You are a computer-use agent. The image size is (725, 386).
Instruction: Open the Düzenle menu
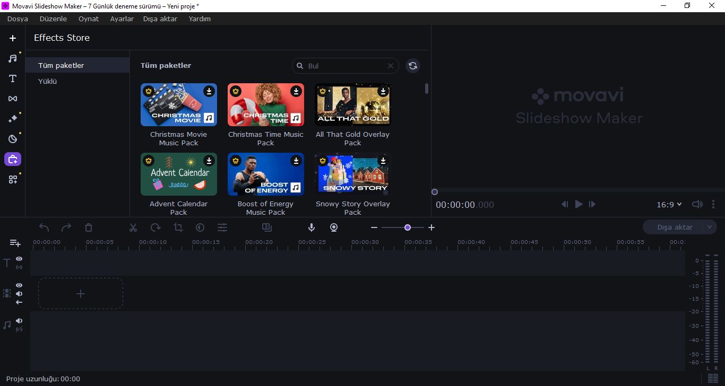(x=53, y=19)
